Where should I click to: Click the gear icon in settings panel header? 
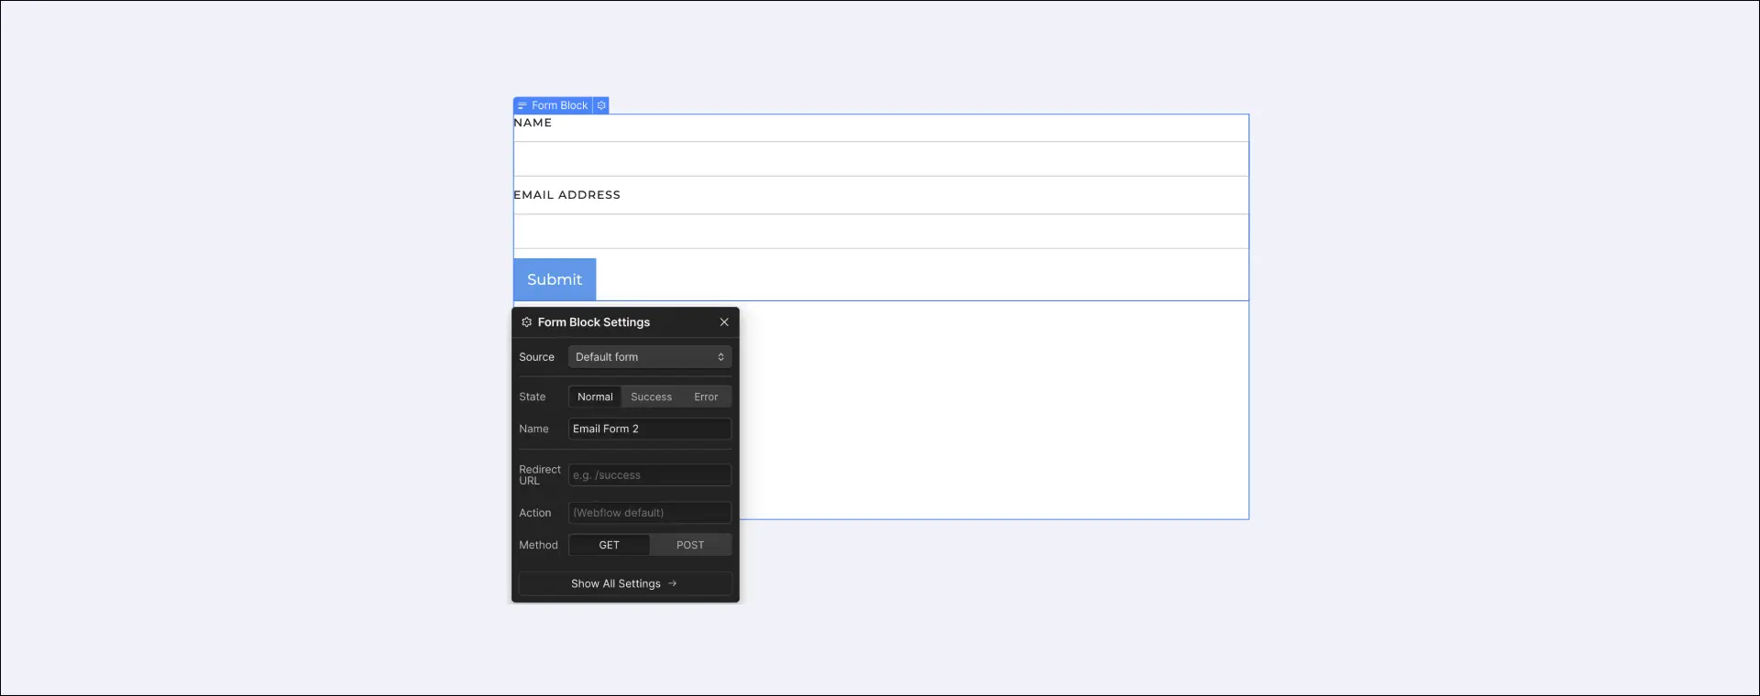coord(526,322)
